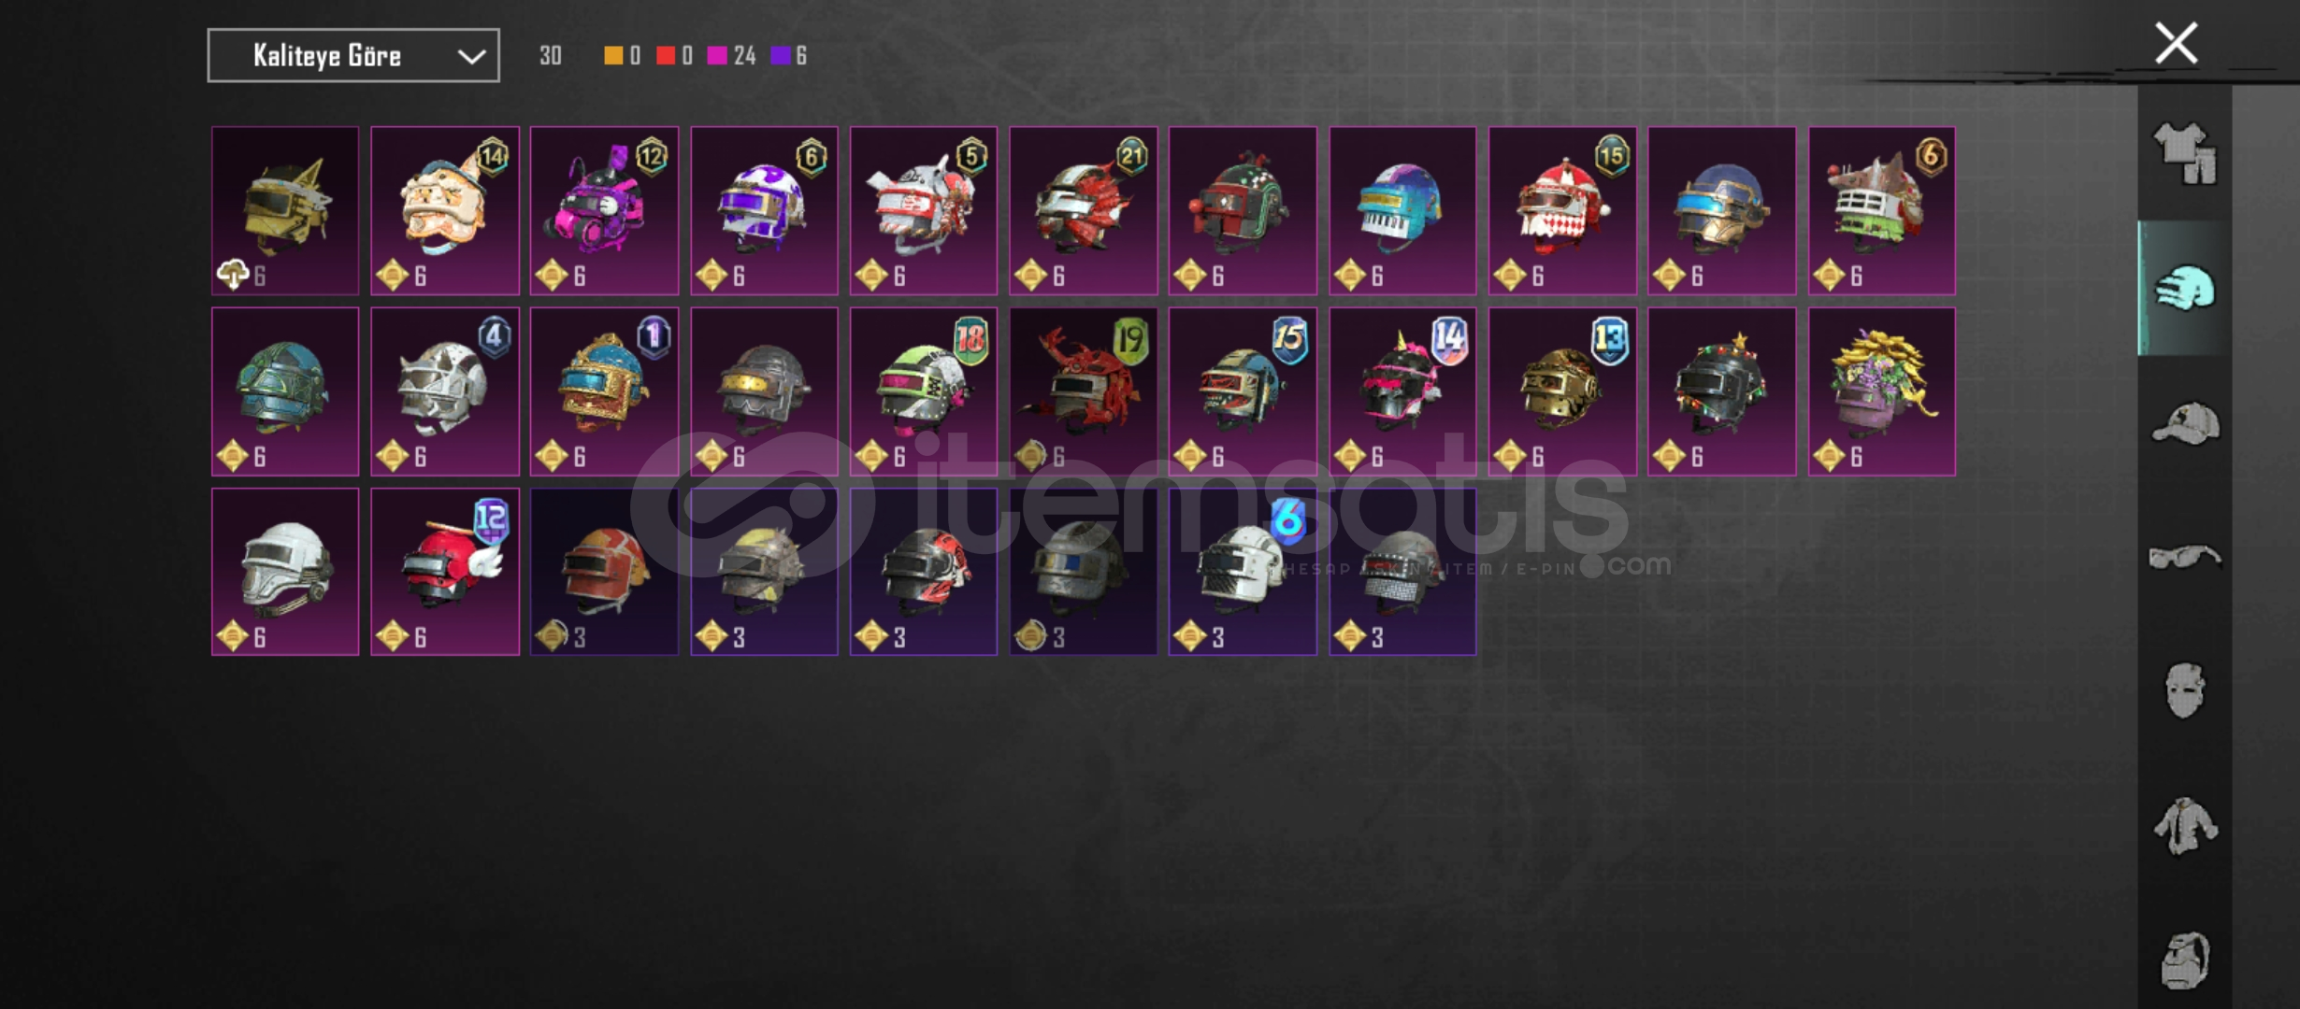This screenshot has height=1009, width=2300.
Task: Select the helmet category icon in sidebar
Action: coord(2185,288)
